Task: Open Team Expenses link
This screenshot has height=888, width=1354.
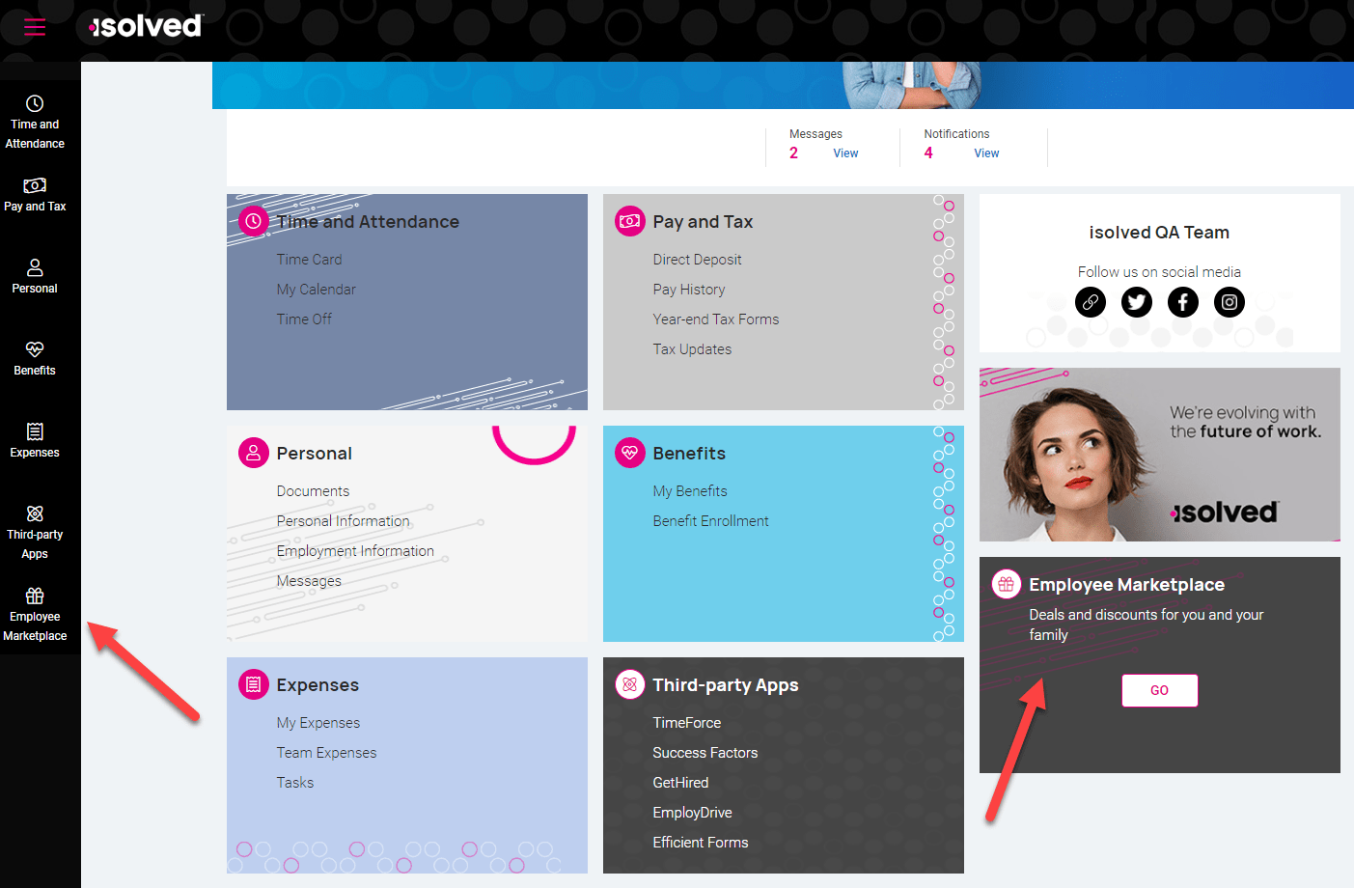Action: [x=326, y=753]
